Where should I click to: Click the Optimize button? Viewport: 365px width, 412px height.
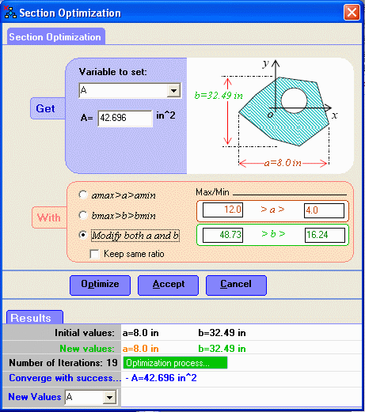[100, 285]
